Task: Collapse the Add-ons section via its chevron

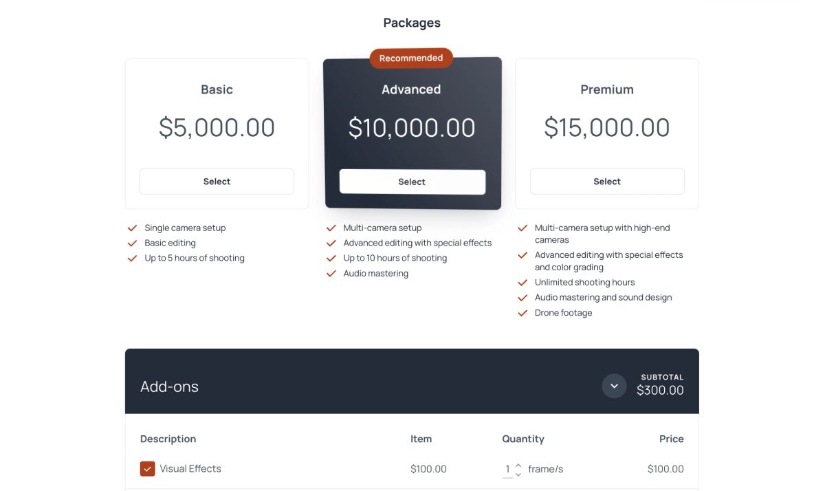Action: pos(614,386)
